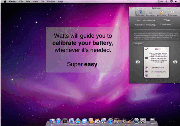This screenshot has width=180, height=126.
Task: Click the Show table button
Action: coord(167,25)
